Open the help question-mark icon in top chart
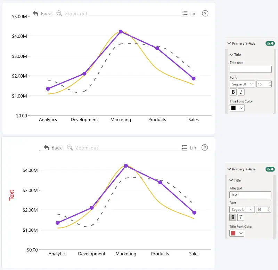 205,13
